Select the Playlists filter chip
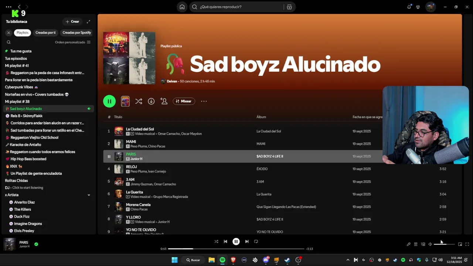 click(23, 33)
